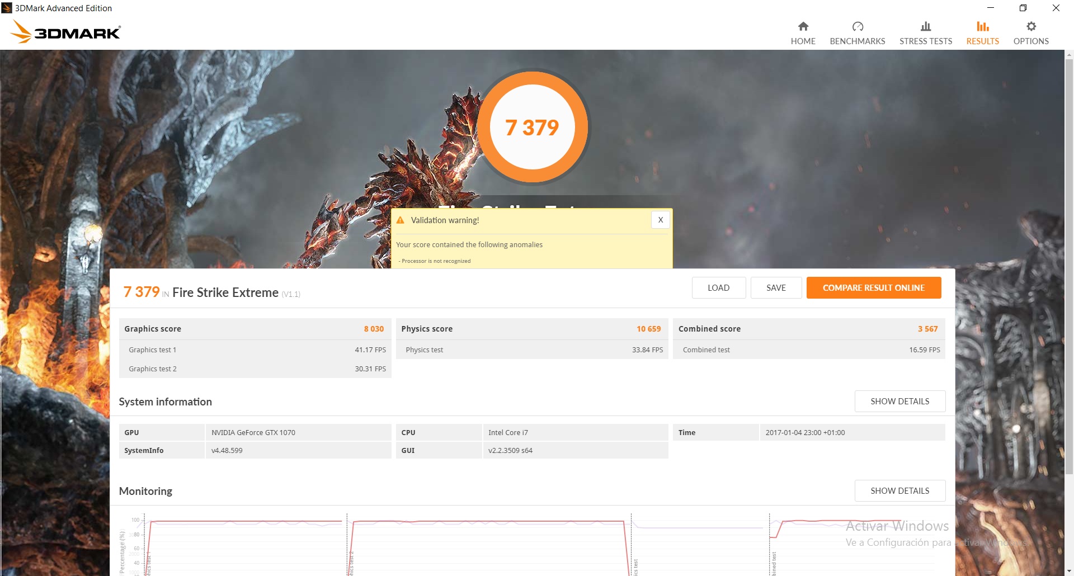Image resolution: width=1074 pixels, height=576 pixels.
Task: Click the 16.59 FPS combined test value
Action: [x=925, y=350]
